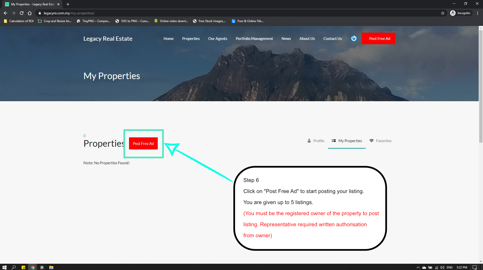Click the page vertical scrollbar

481,87
